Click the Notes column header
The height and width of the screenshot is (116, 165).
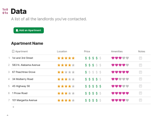pyautogui.click(x=141, y=51)
